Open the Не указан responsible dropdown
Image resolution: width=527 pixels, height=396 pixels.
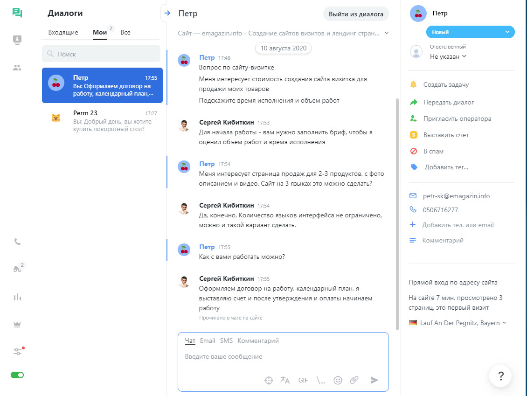(448, 56)
